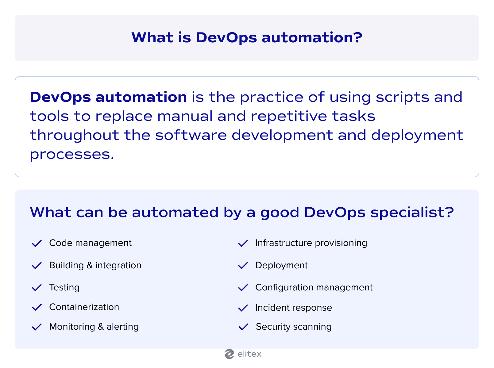Select the 'Security scanning' list item

coord(294,327)
